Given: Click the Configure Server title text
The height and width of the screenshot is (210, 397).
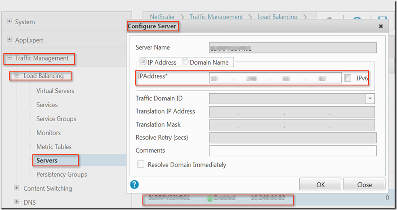Looking at the screenshot, I should [x=152, y=26].
